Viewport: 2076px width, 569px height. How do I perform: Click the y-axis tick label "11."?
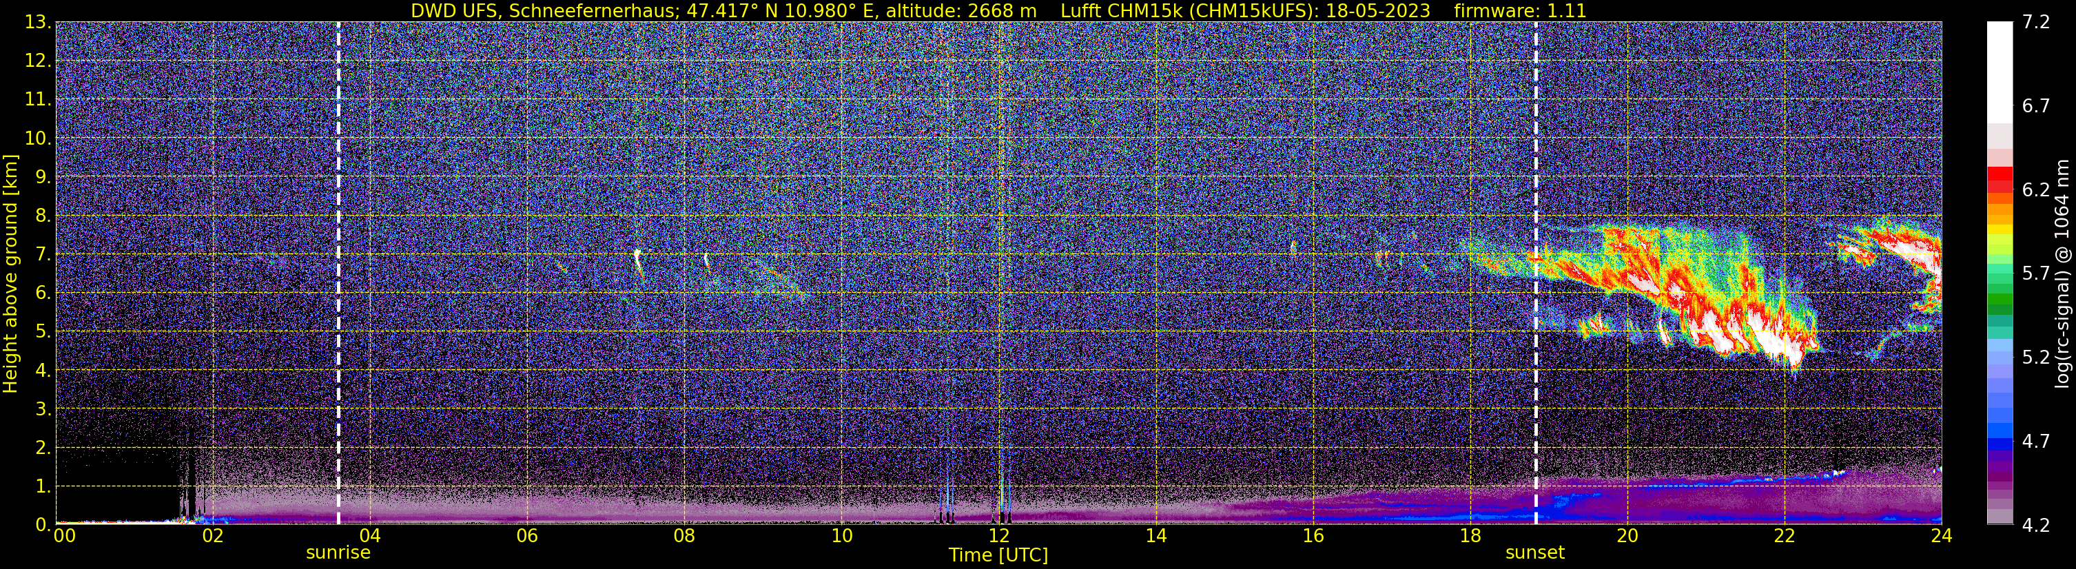38,100
